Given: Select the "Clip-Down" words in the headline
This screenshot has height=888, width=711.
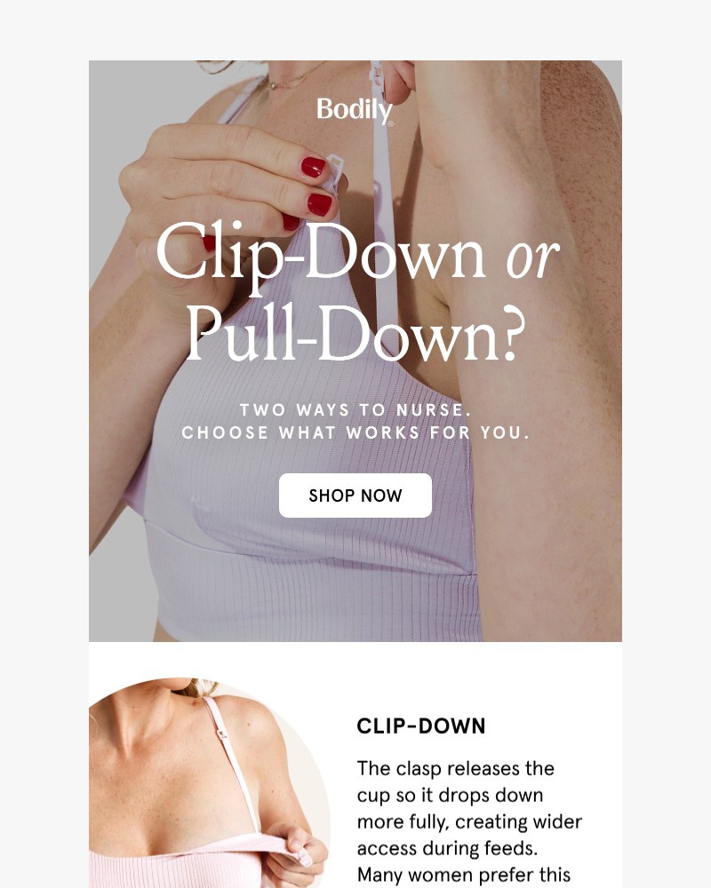Looking at the screenshot, I should pos(321,253).
